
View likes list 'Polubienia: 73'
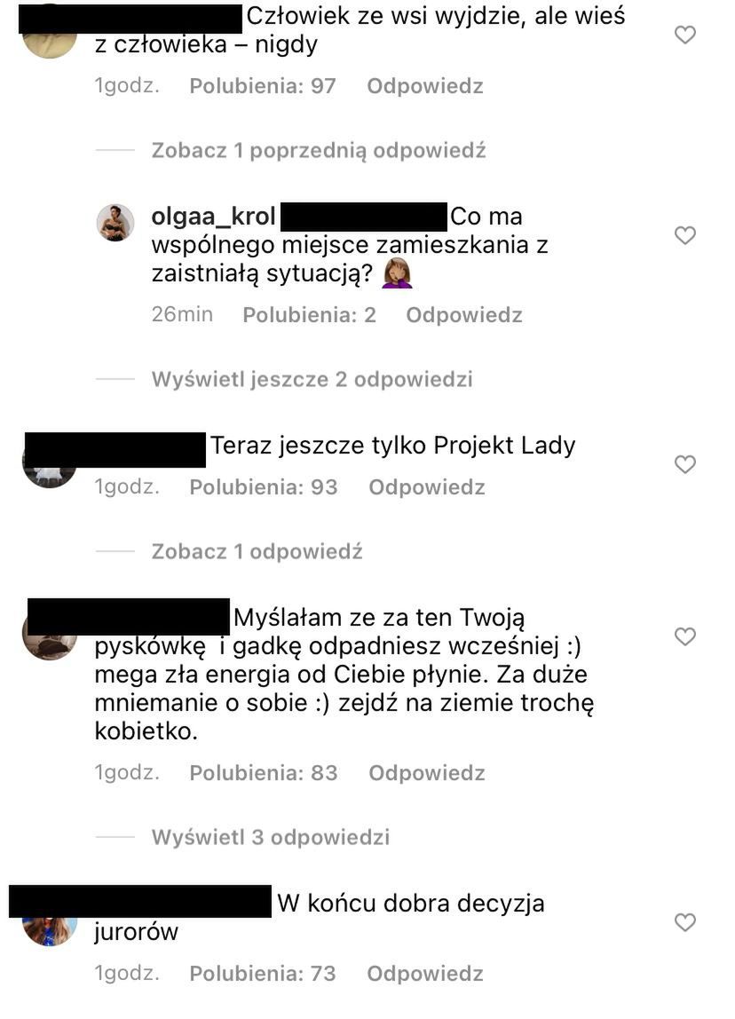pos(263,974)
